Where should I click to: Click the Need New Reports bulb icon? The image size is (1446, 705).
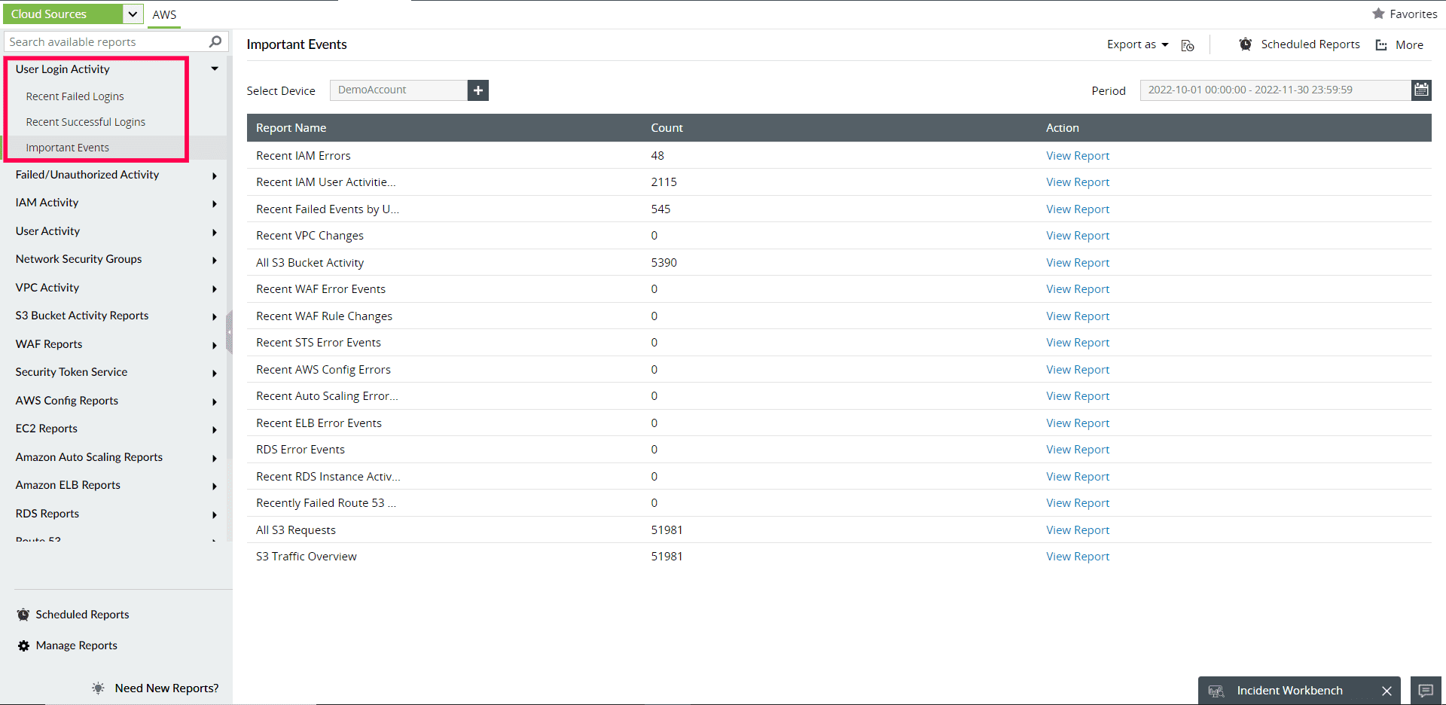pyautogui.click(x=97, y=688)
